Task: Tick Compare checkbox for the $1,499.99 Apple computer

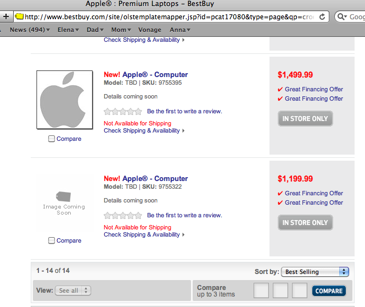Action: point(52,139)
